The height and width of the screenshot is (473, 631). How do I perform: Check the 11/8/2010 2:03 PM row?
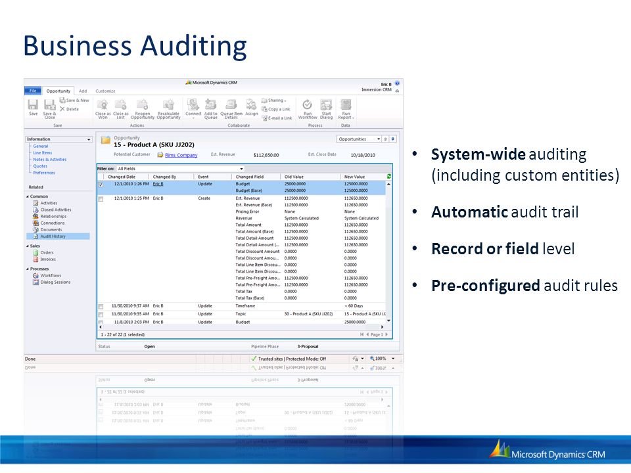(x=101, y=322)
